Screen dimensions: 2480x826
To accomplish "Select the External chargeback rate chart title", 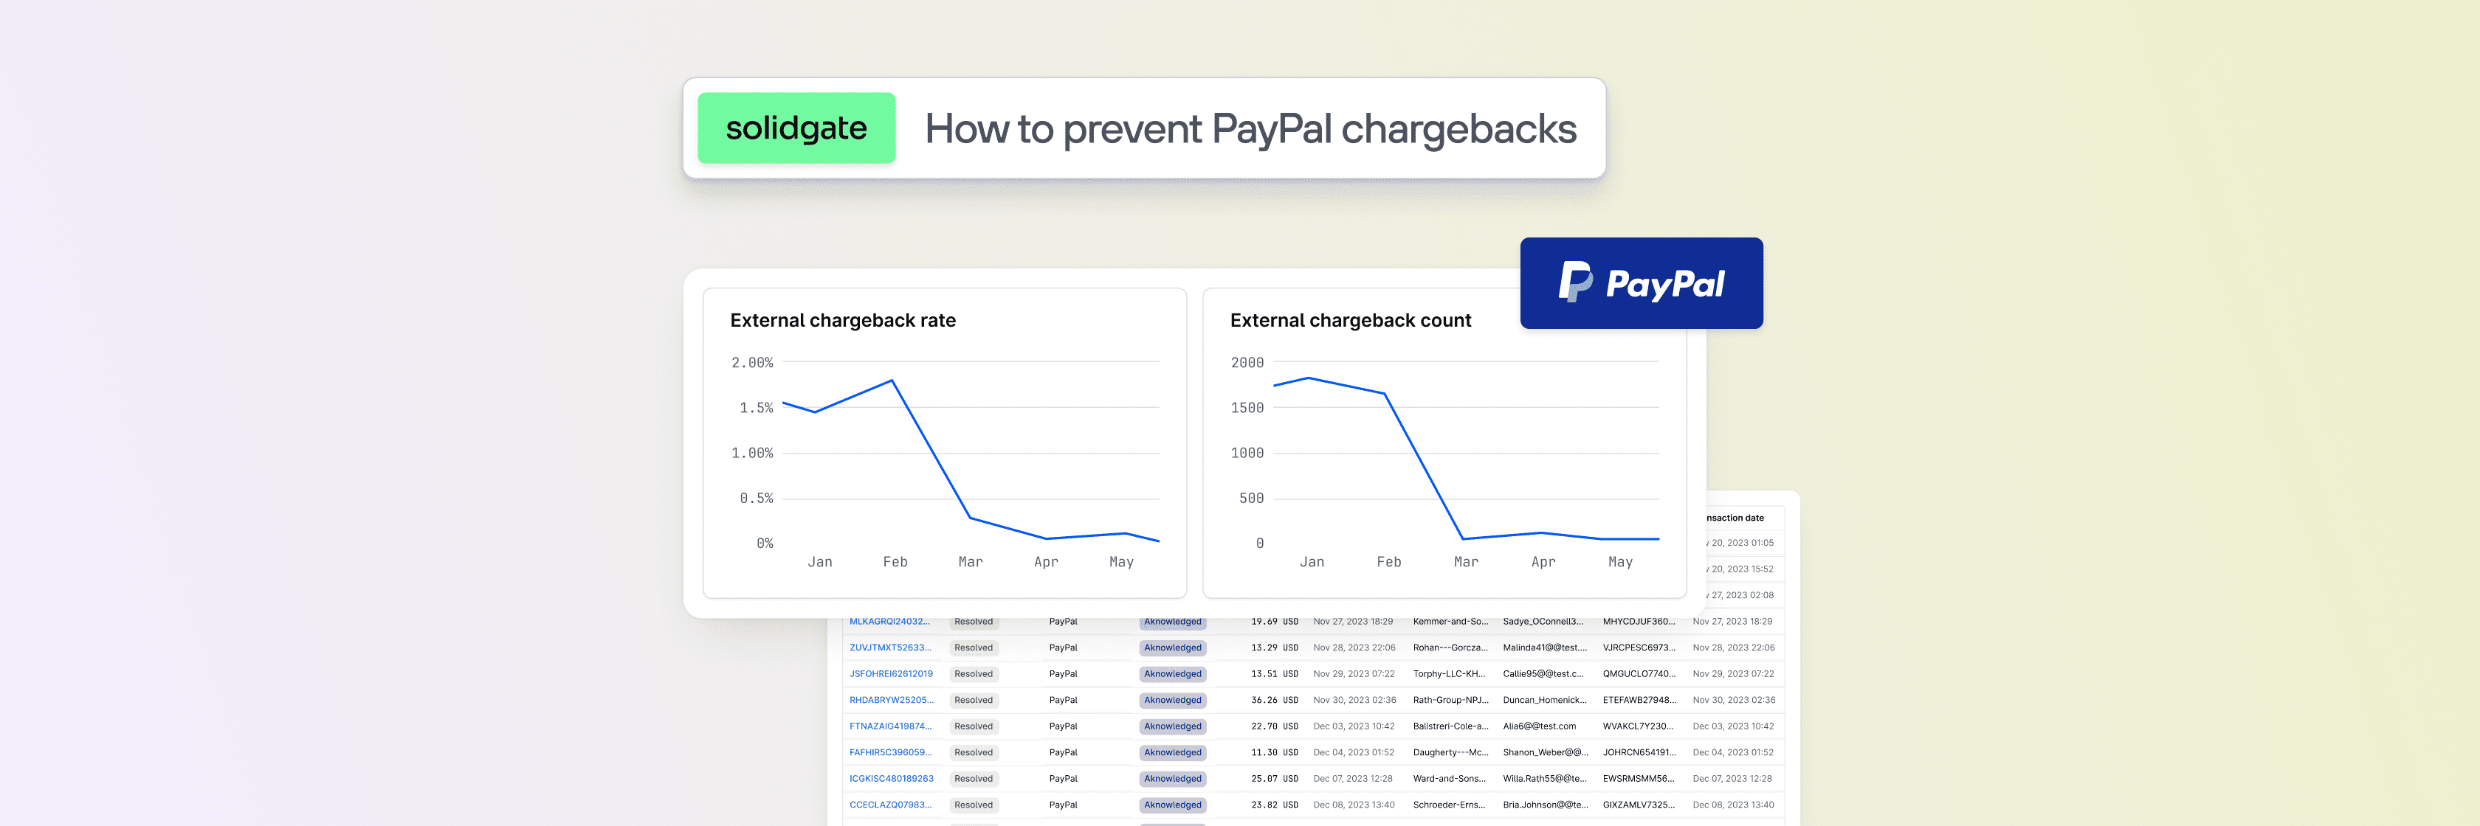I will pos(842,320).
